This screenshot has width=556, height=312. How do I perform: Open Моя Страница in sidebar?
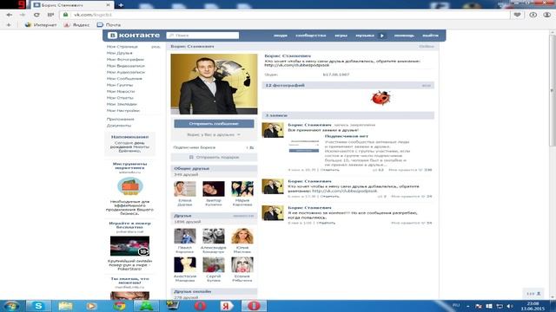122,46
